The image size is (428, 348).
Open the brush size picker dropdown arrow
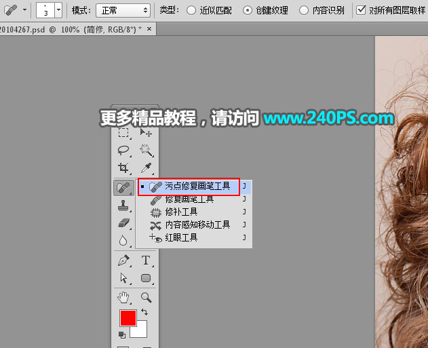coord(58,10)
